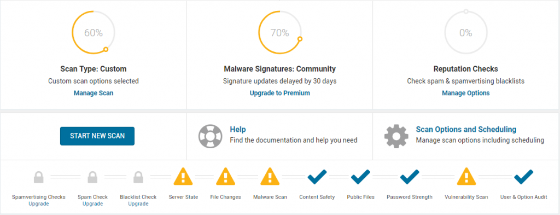Click the Vulnerability Scan warning icon
The width and height of the screenshot is (560, 215).
466,176
